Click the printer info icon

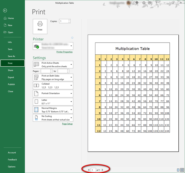click(72, 38)
